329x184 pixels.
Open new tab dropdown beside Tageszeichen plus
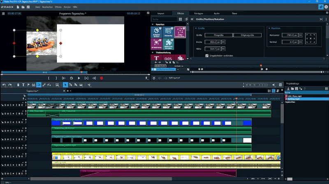(x=70, y=91)
